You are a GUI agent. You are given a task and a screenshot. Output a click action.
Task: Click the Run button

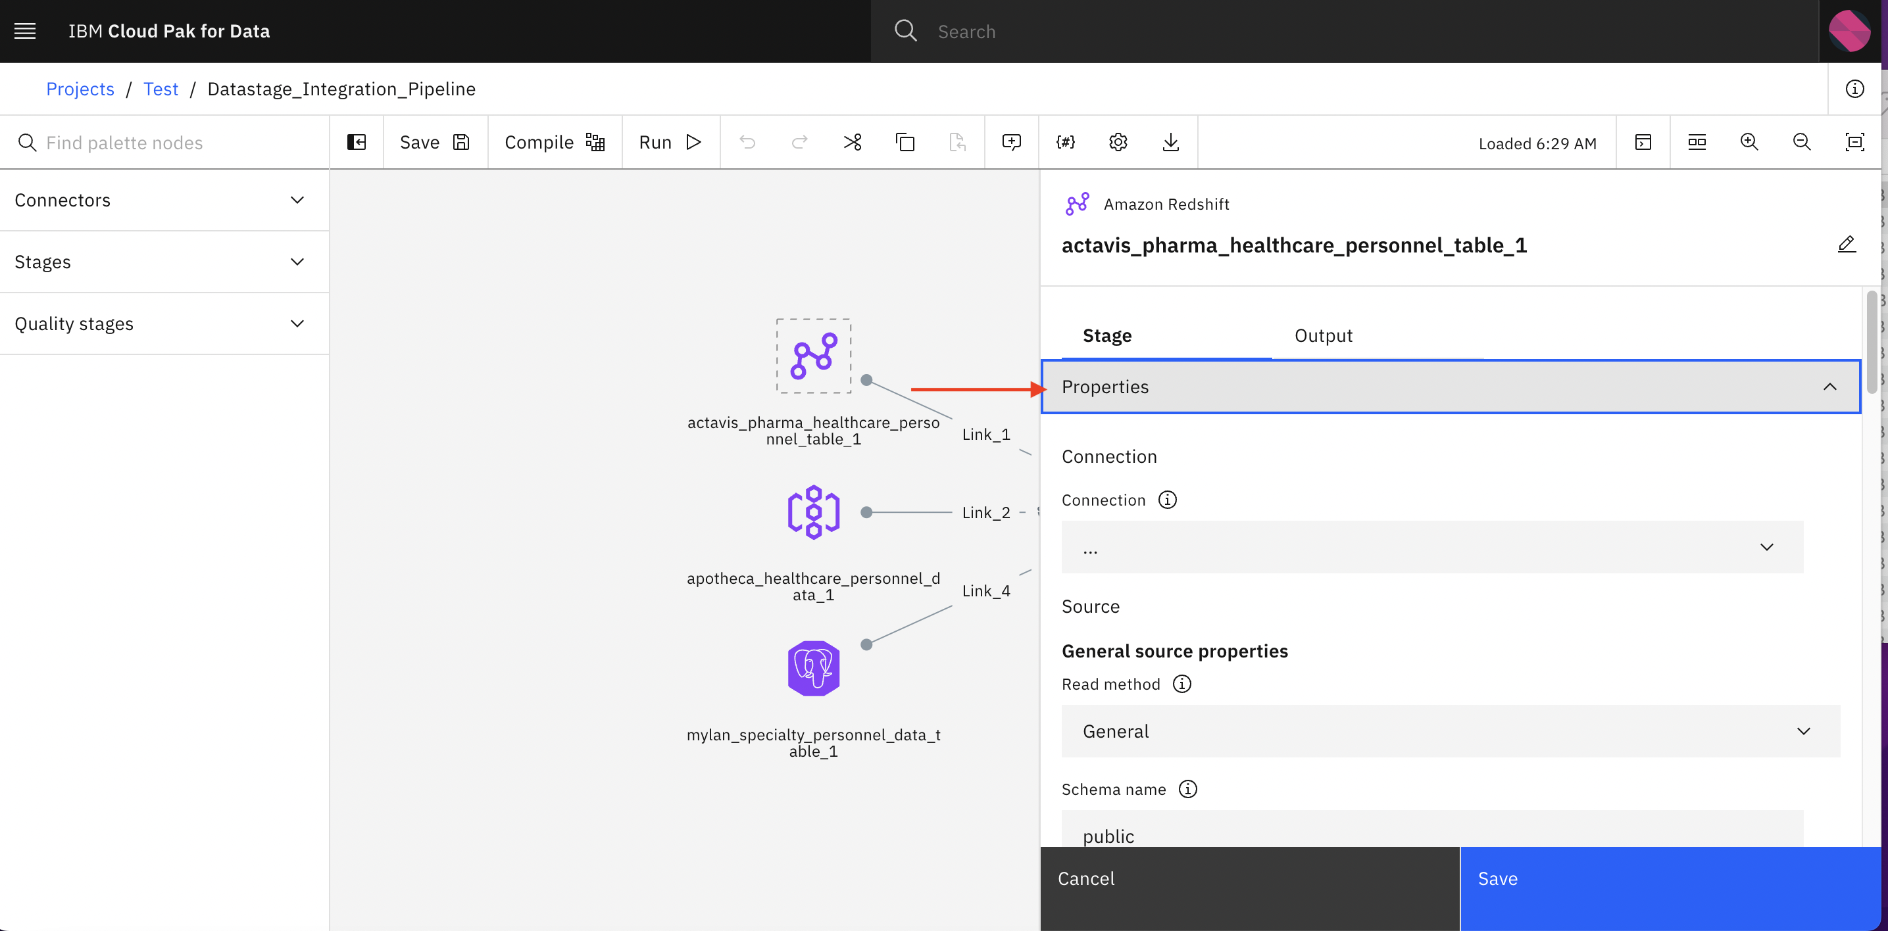[670, 142]
